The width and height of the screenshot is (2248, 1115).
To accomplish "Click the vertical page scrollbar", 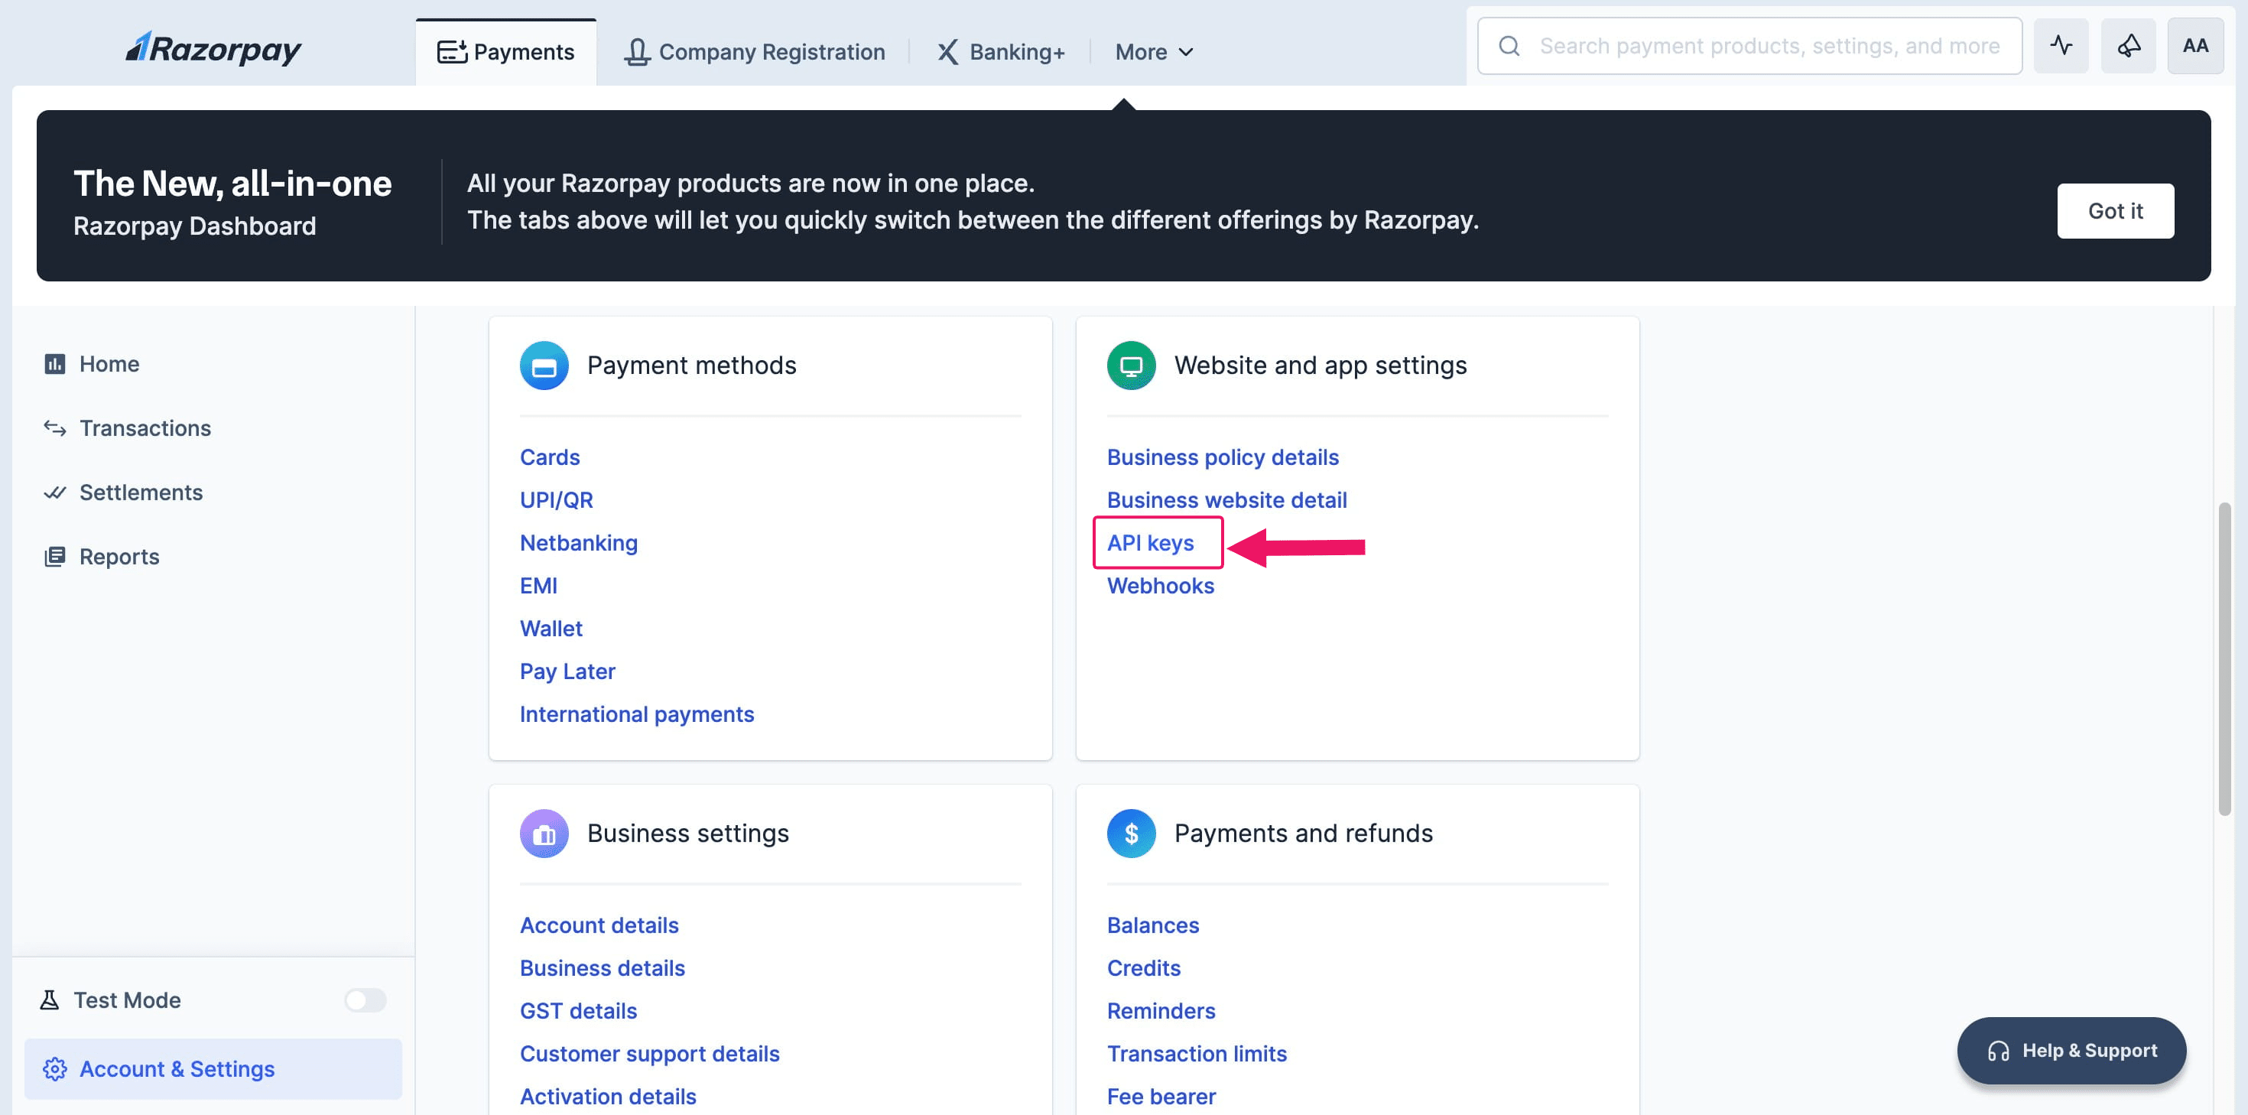I will (x=2224, y=658).
